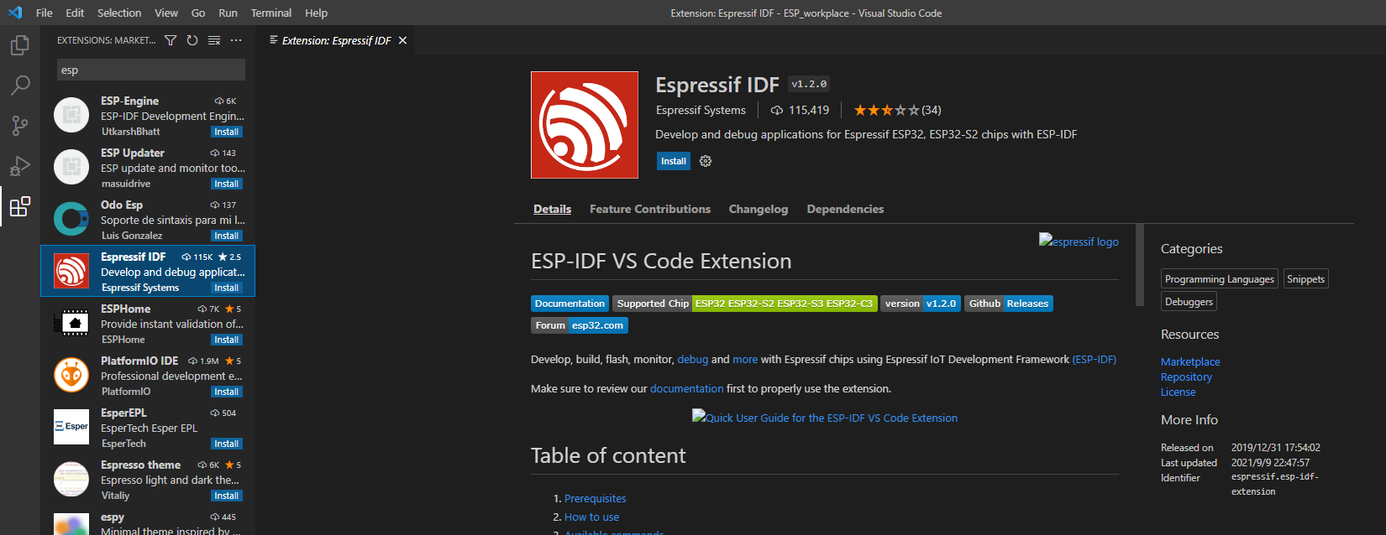Screen dimensions: 1386x535
Task: Open the Terminal menu
Action: point(271,13)
